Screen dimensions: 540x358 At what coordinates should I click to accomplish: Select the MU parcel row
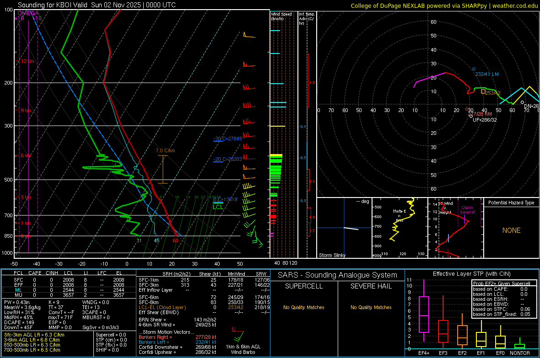[x=68, y=295]
